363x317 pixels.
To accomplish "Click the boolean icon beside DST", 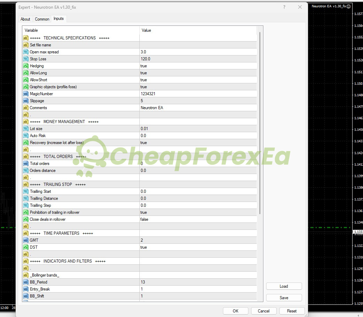I will [26, 247].
